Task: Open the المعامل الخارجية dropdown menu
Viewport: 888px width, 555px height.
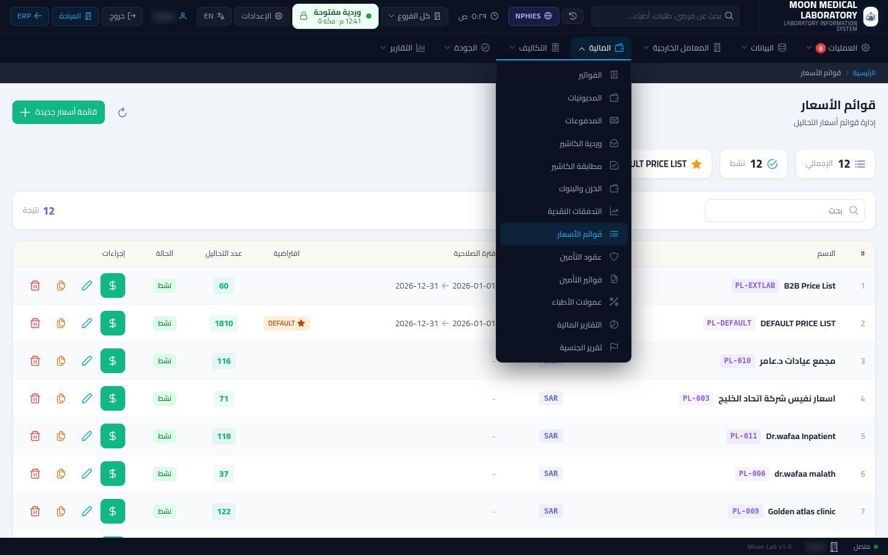Action: [683, 47]
